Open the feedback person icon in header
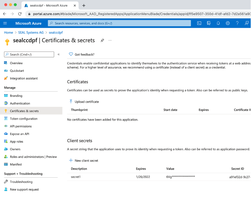 click(x=247, y=23)
